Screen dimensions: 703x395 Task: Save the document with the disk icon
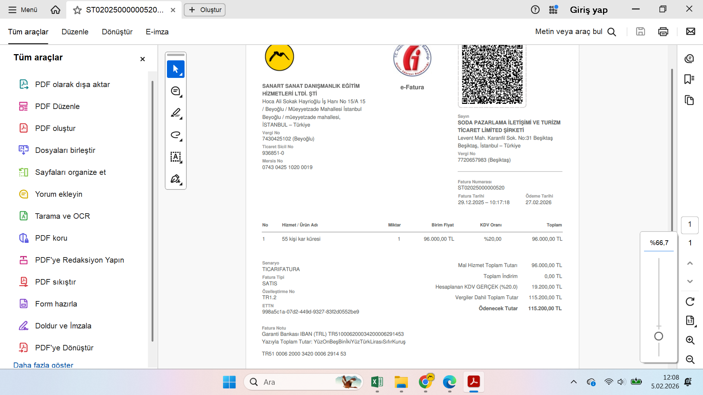(640, 32)
